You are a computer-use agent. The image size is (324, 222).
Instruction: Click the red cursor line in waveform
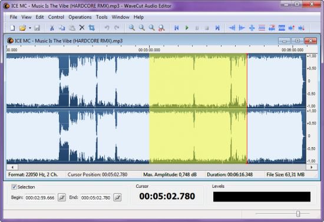point(247,108)
